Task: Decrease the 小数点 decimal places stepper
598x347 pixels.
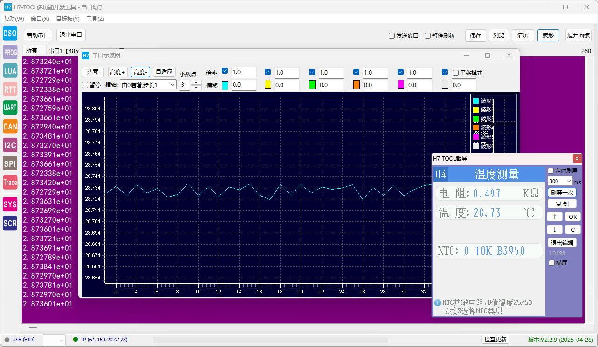Action: click(x=196, y=87)
